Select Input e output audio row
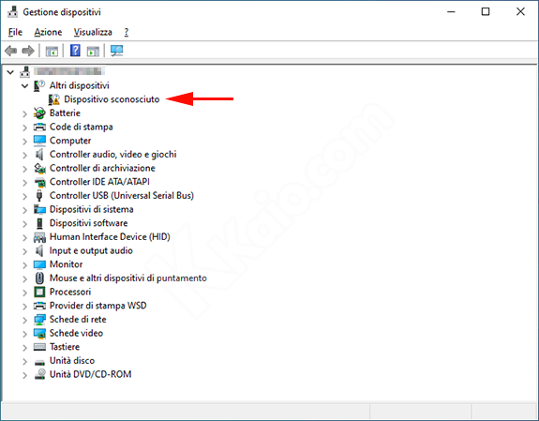539x421 pixels. [91, 250]
